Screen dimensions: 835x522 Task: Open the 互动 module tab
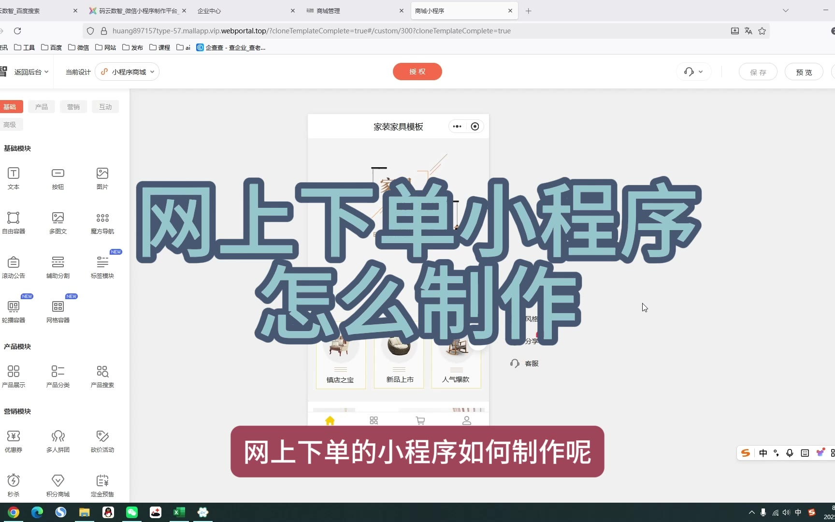tap(105, 107)
